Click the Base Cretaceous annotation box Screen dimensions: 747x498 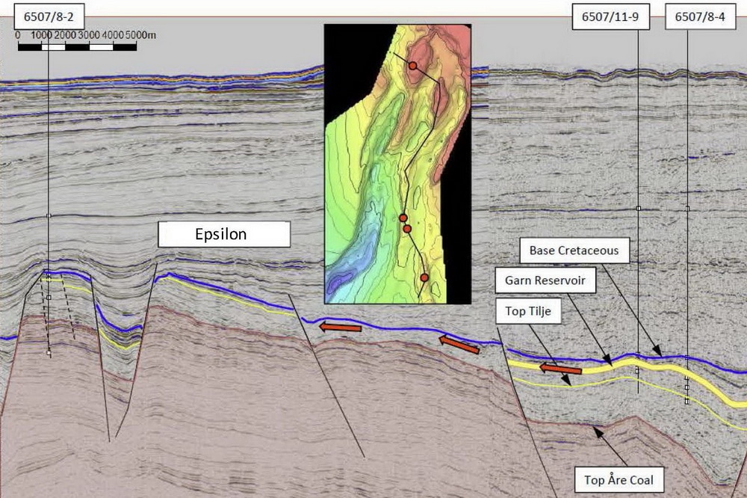[574, 250]
